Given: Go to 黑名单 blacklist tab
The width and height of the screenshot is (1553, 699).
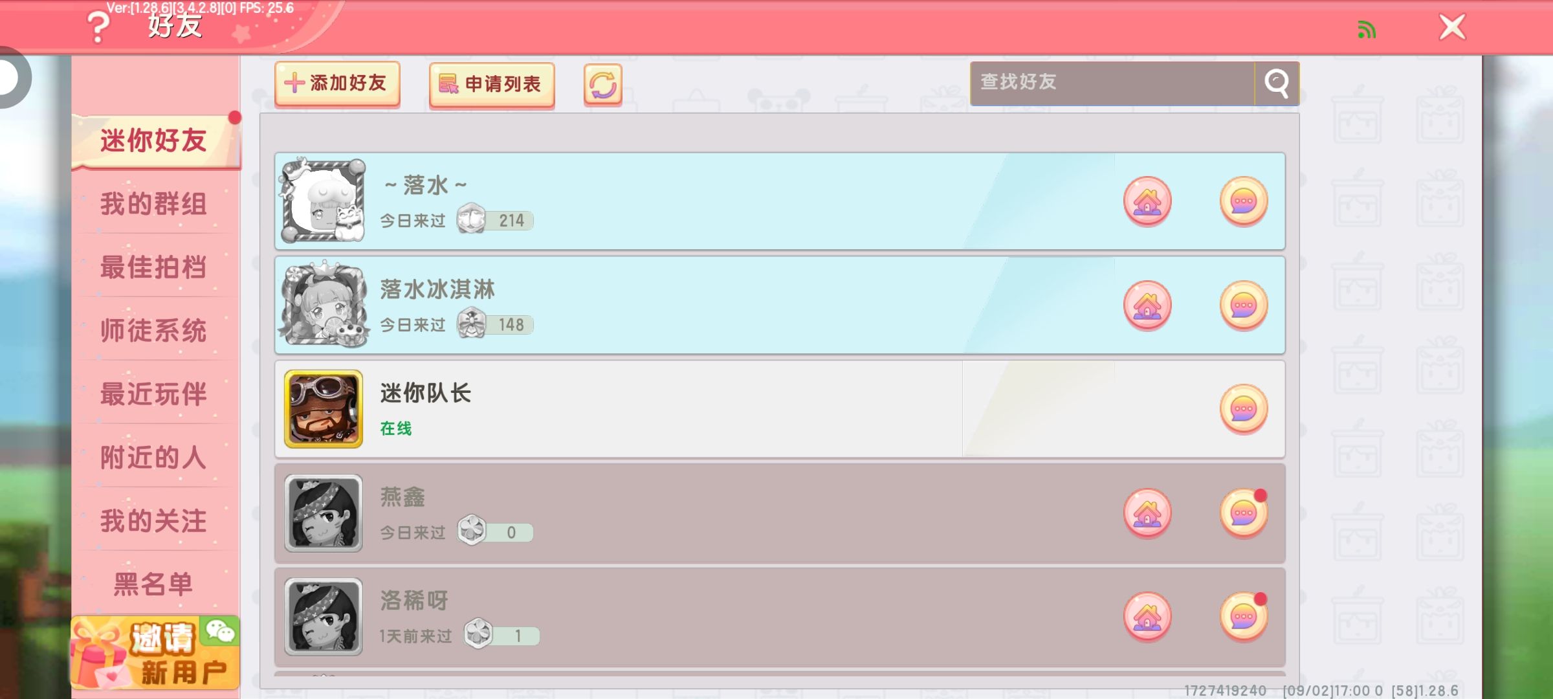Looking at the screenshot, I should tap(154, 584).
